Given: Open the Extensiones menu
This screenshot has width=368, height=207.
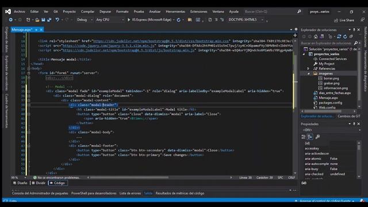Looking at the screenshot, I should pos(198,11).
